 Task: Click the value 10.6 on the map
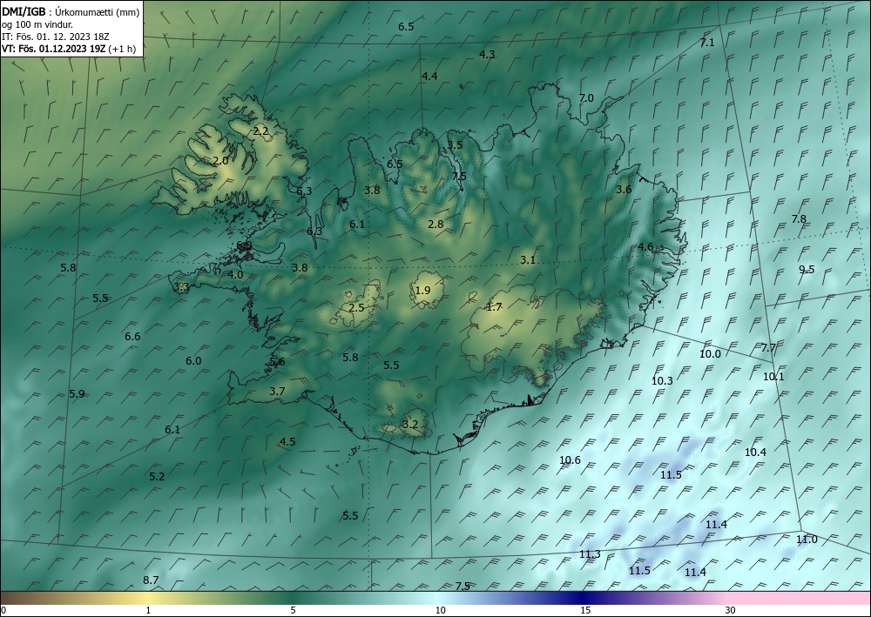pos(570,460)
